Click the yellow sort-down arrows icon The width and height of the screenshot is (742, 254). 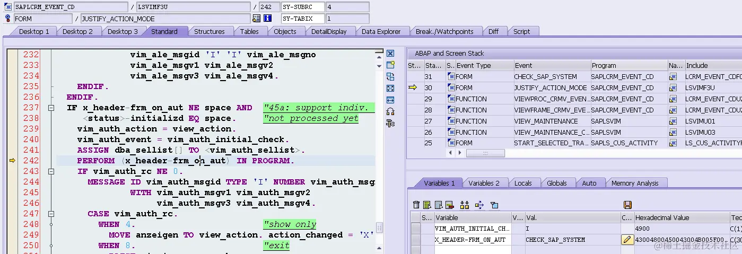[465, 205]
